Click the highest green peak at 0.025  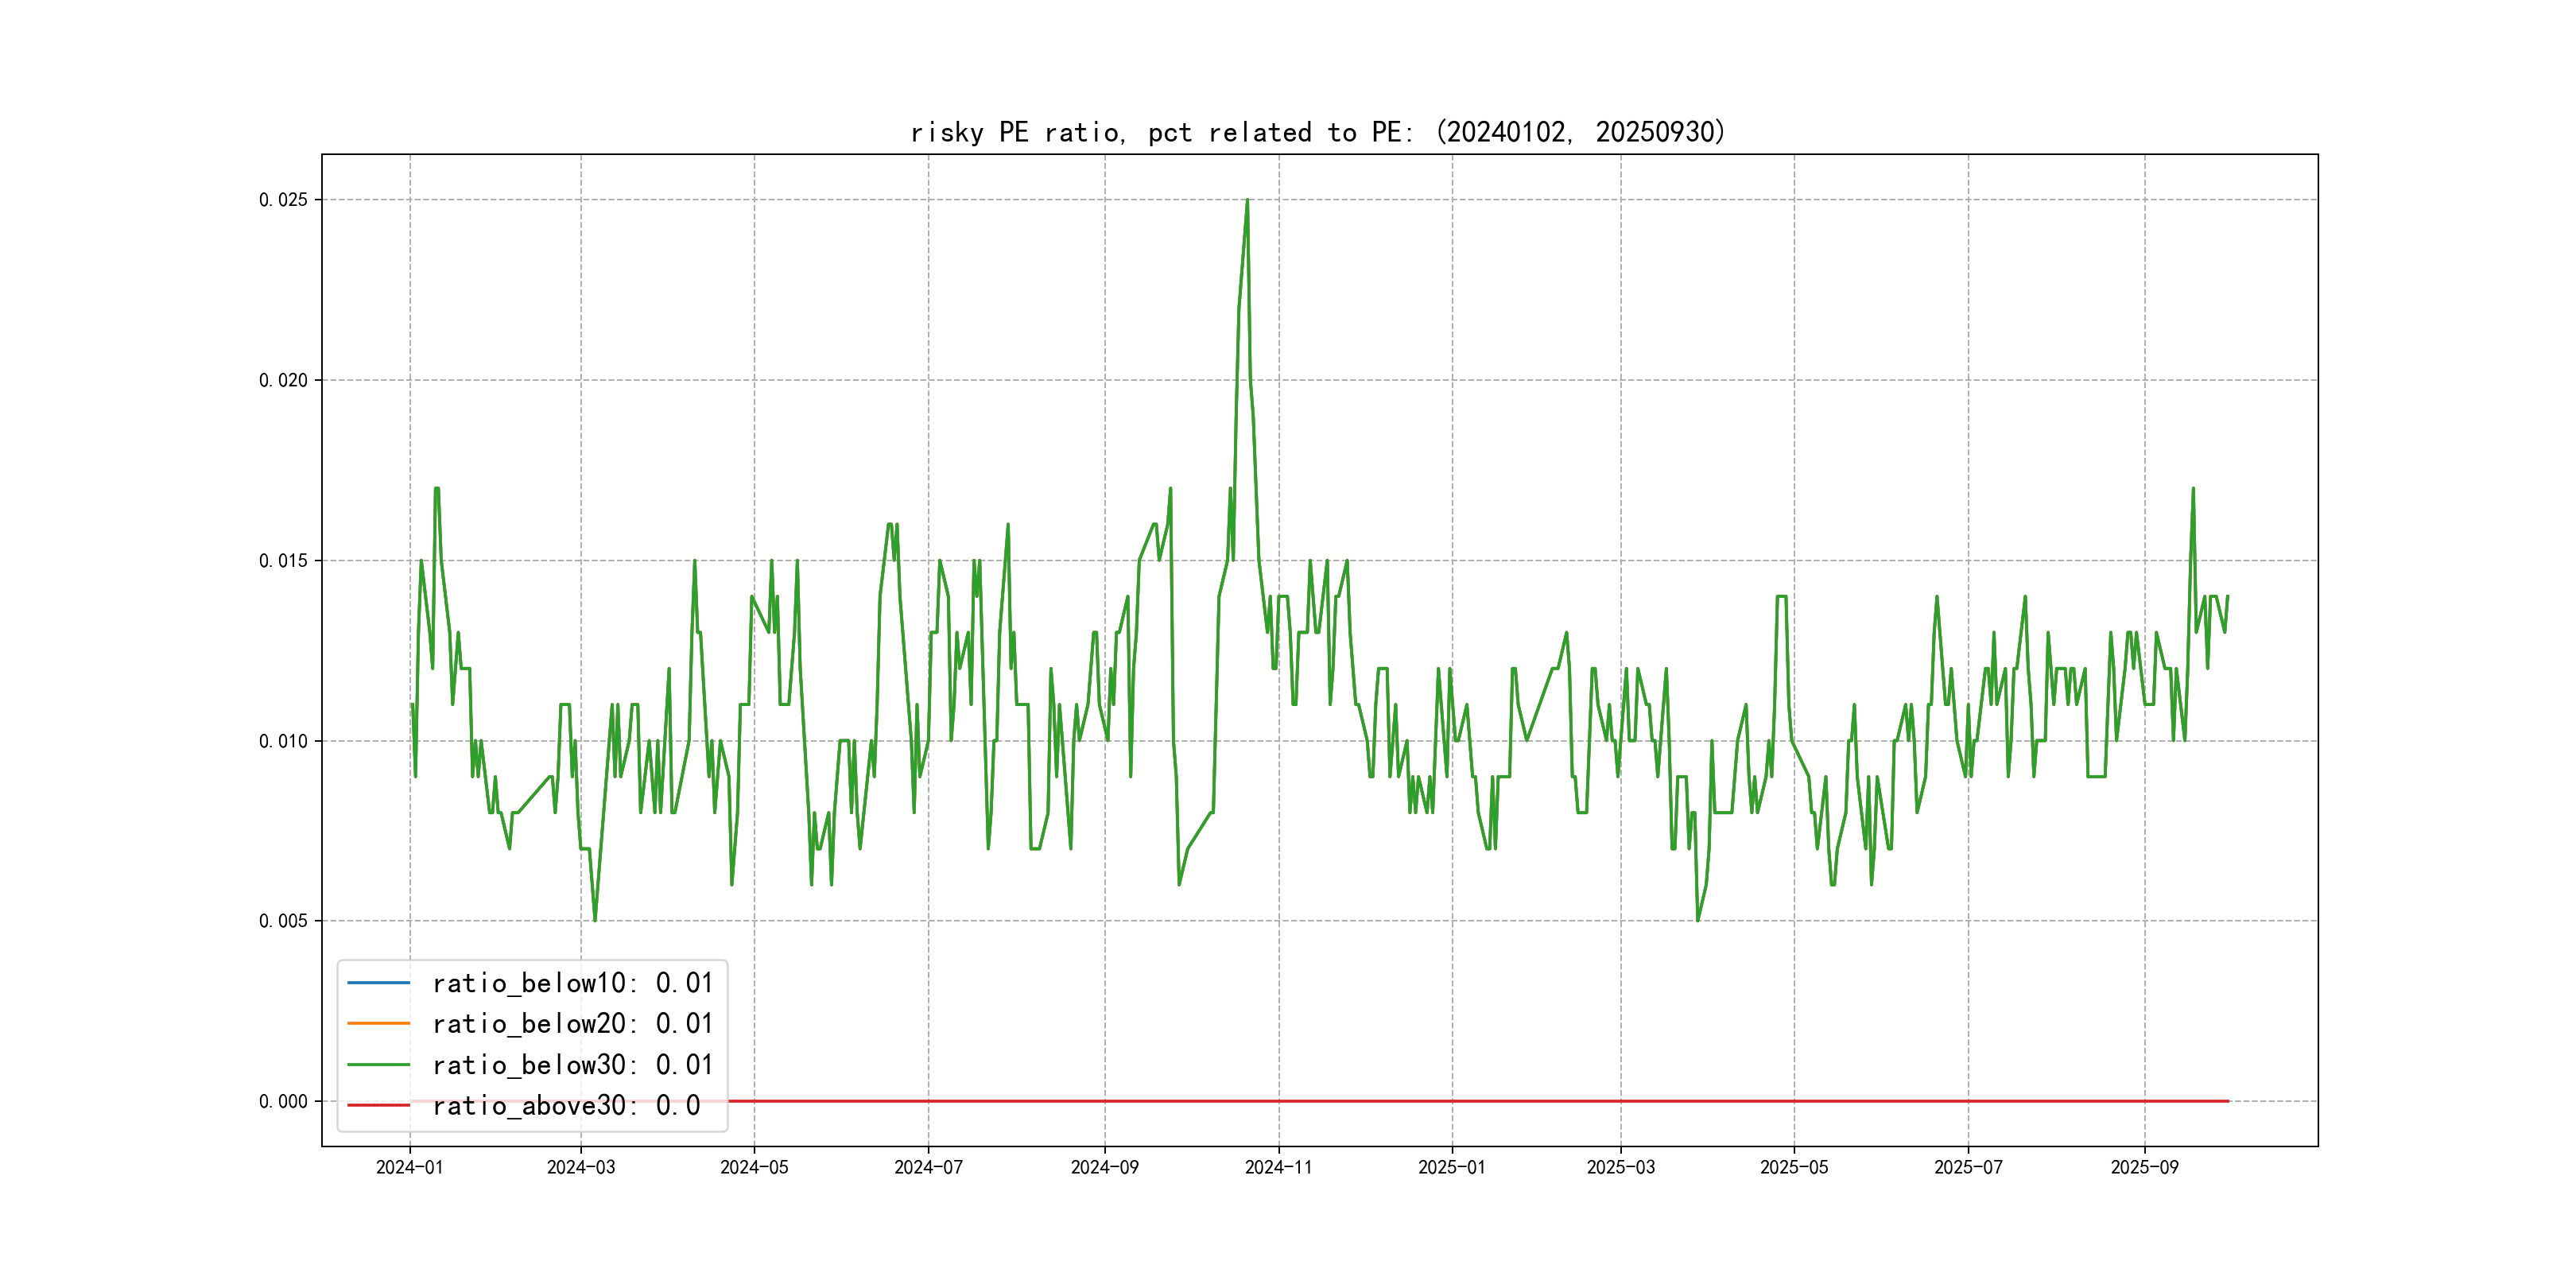1247,202
